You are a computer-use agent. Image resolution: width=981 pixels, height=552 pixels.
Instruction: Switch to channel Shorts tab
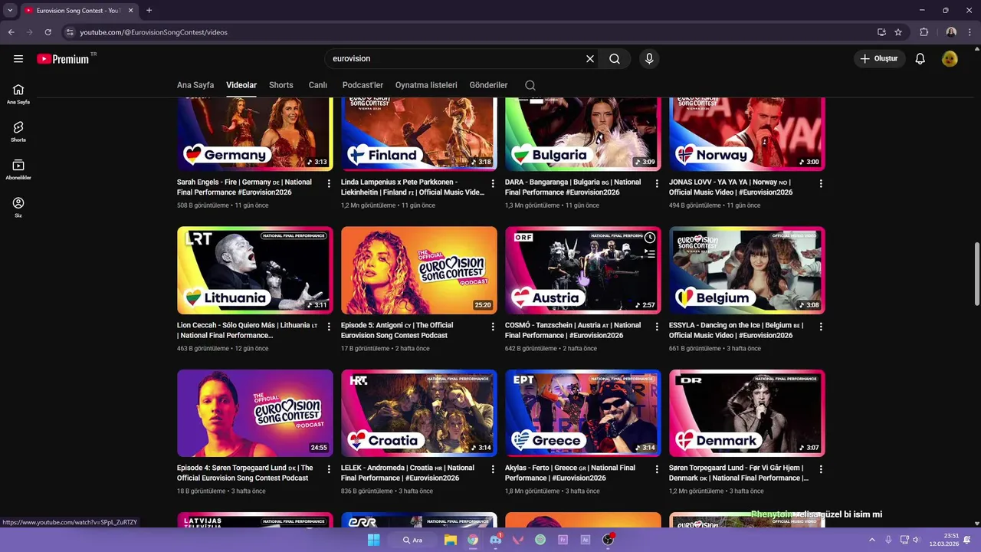click(x=281, y=85)
